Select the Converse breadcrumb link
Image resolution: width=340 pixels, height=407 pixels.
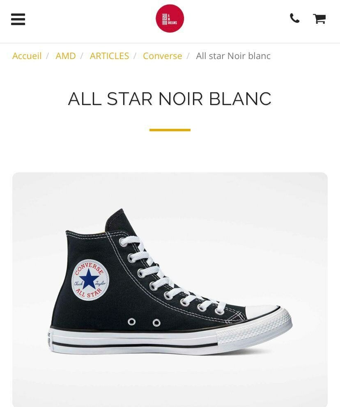[x=162, y=56]
